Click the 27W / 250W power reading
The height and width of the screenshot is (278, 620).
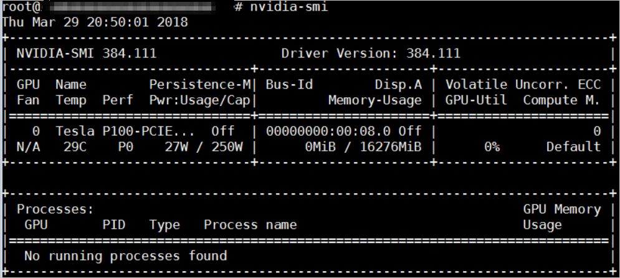(204, 147)
